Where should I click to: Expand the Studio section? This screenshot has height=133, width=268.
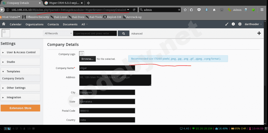point(20,62)
